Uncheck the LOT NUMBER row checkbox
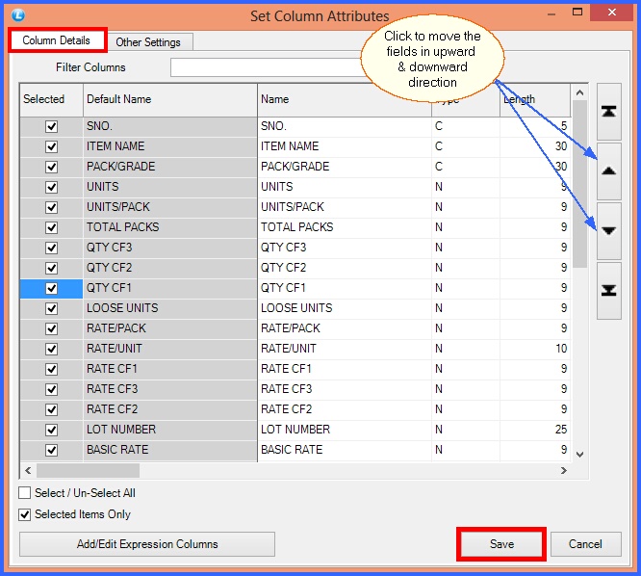This screenshot has width=641, height=576. point(52,430)
